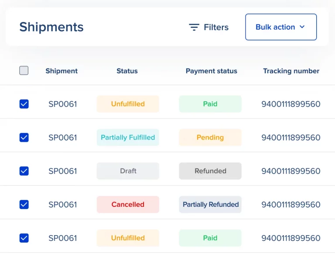Click the Tracking number column header

point(291,71)
